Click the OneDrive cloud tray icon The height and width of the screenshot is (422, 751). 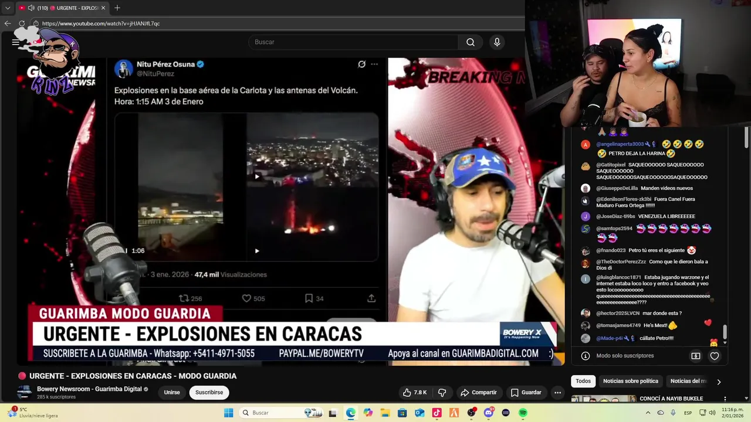click(660, 413)
